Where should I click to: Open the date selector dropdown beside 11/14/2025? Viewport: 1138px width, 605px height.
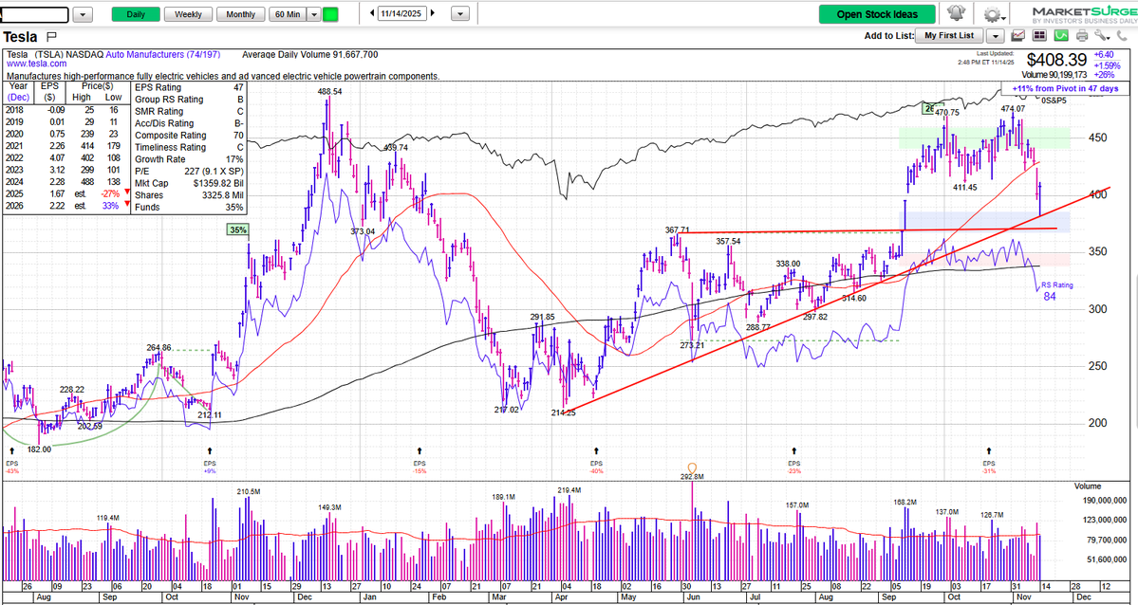click(x=459, y=13)
